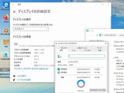The image size is (124, 93).
Task: Open display 1 adapter properties link
Action: tap(31, 69)
